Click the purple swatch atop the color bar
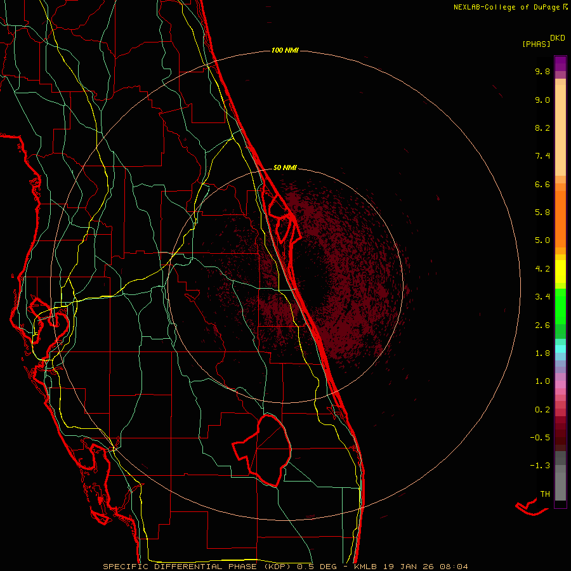Image resolution: width=571 pixels, height=571 pixels. pos(560,63)
